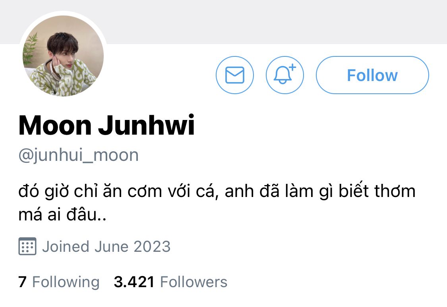Image resolution: width=447 pixels, height=307 pixels.
Task: Click the bio line 'má ai đâu..'
Action: coord(62,214)
